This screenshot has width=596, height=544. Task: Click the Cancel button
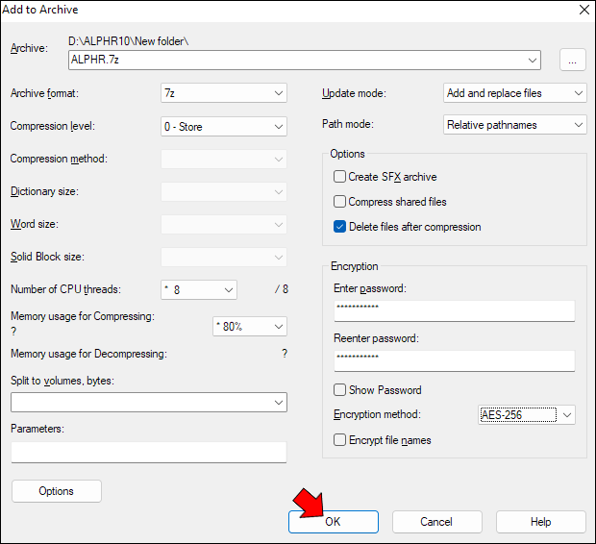tap(437, 522)
